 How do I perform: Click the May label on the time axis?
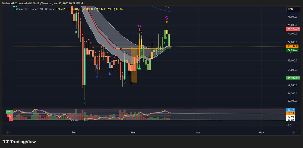click(x=261, y=132)
